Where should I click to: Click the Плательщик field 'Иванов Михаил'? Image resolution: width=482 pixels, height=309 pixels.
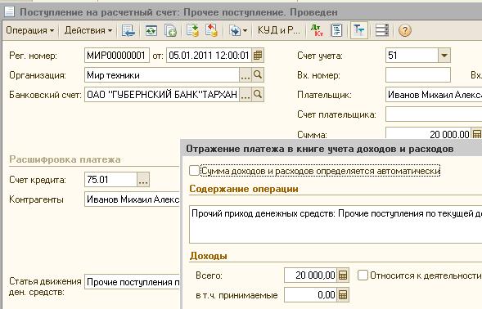[434, 95]
